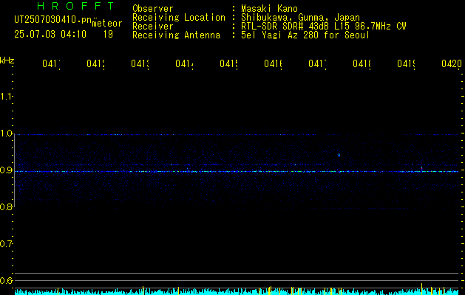Click the date 25.07.03 04:10 label
The image size is (465, 295).
point(50,34)
